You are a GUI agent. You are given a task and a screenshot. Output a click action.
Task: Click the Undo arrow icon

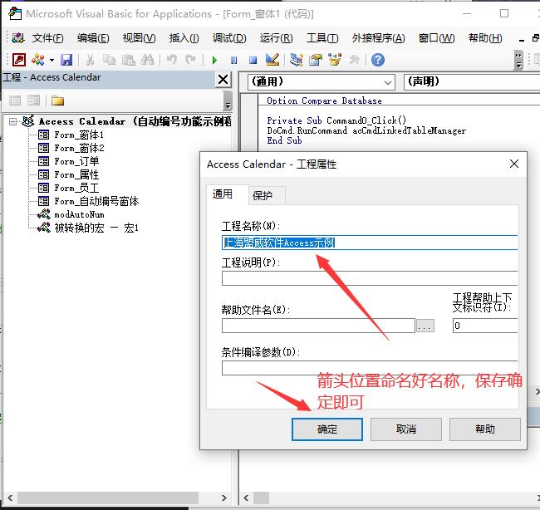(171, 60)
